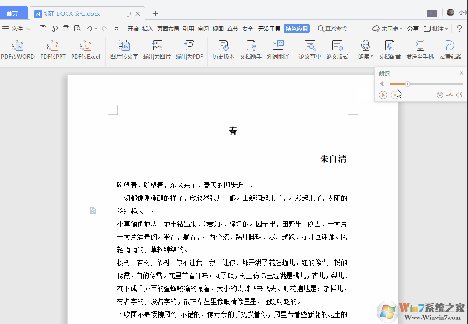Launch the 文档助手 document assistant

point(251,49)
